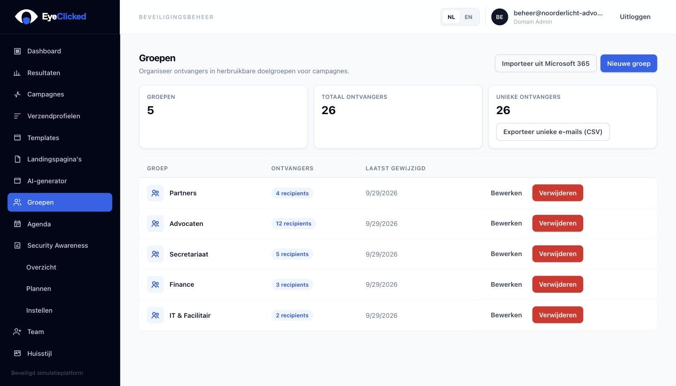The width and height of the screenshot is (676, 386).
Task: Click Importeer uit Microsoft 365 button
Action: (546, 64)
